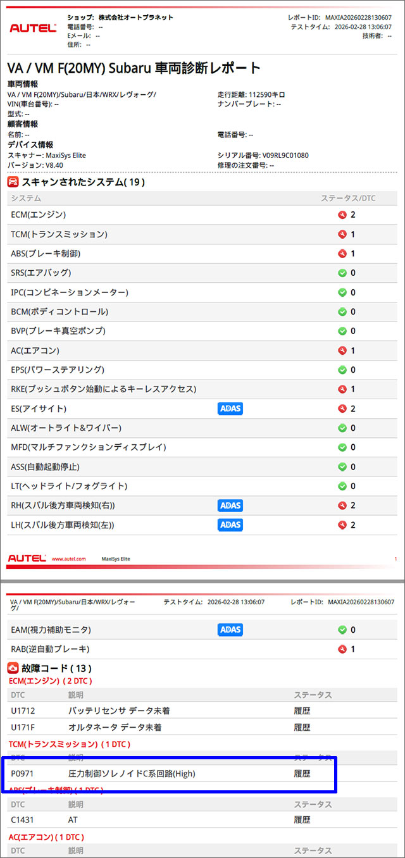Click the ADAS badge on EAM(視力補助モニタ) row
The image size is (405, 858).
pyautogui.click(x=230, y=630)
